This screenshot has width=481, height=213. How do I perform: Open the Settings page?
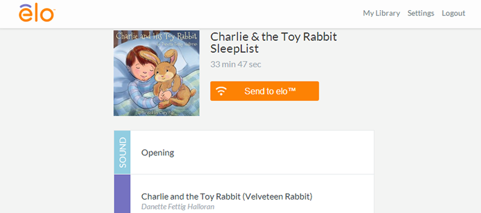pyautogui.click(x=421, y=13)
